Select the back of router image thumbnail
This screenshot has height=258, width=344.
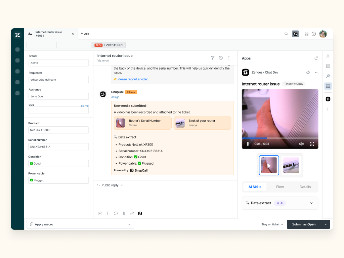[291, 165]
